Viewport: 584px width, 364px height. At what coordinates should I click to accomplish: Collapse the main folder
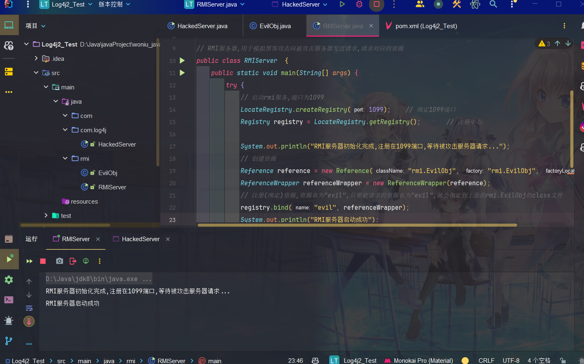coord(46,87)
